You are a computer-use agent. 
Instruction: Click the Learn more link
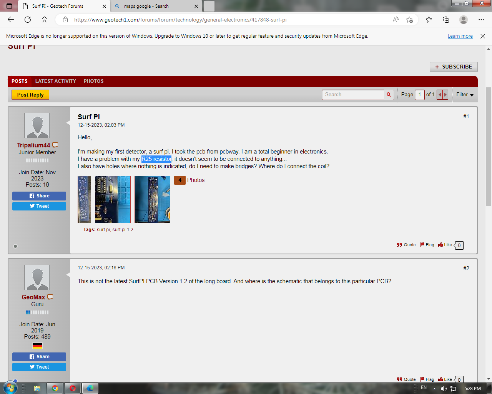click(460, 36)
